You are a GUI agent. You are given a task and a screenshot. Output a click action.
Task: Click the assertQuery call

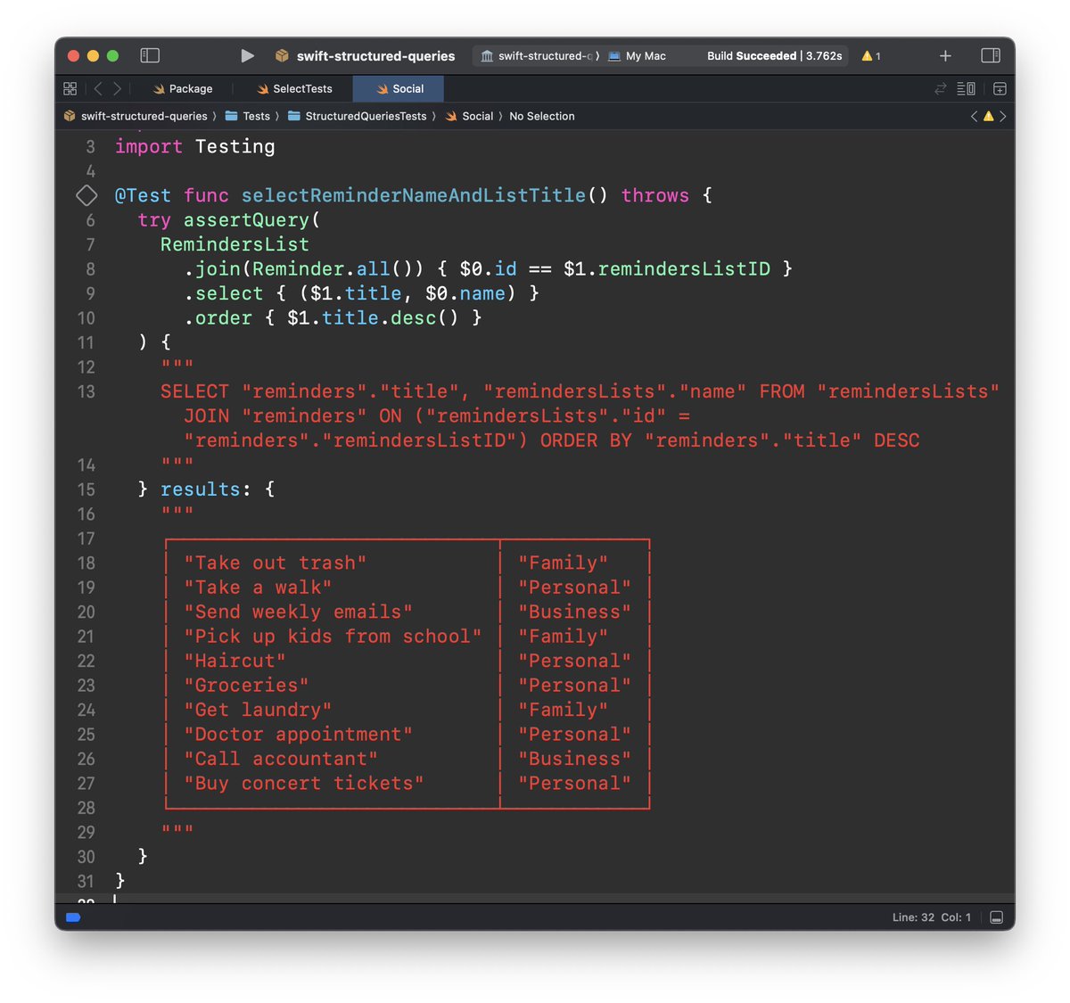[x=246, y=219]
